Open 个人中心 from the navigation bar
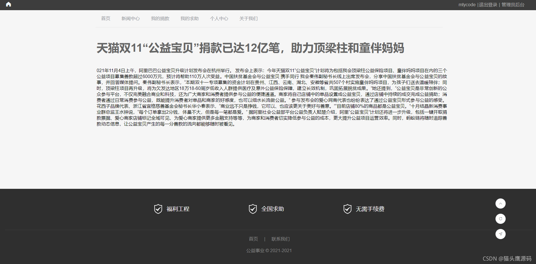The height and width of the screenshot is (264, 536). pyautogui.click(x=219, y=18)
